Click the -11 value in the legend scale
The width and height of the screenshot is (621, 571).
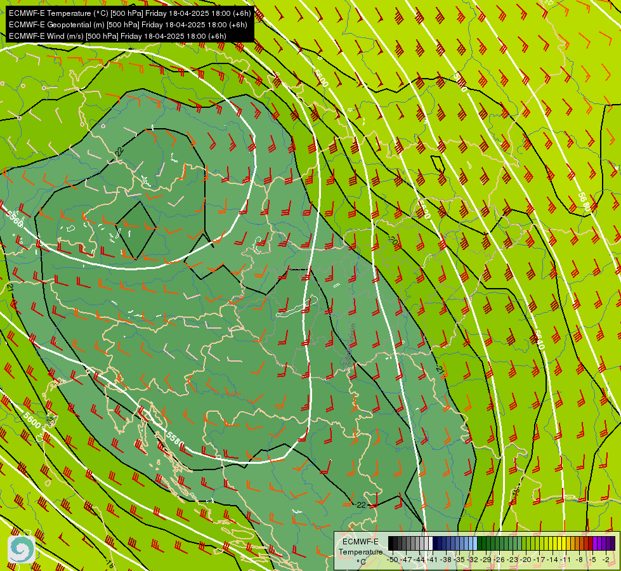[x=566, y=560]
